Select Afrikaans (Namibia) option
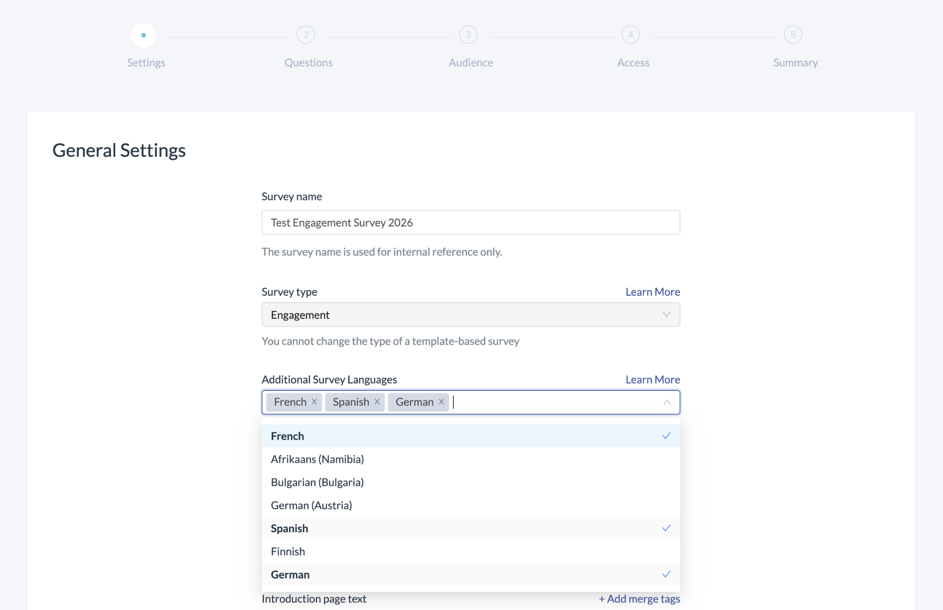The height and width of the screenshot is (610, 943). pyautogui.click(x=471, y=459)
